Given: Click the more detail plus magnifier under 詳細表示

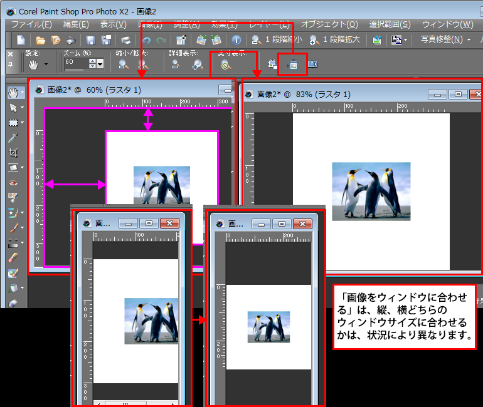Looking at the screenshot, I should point(197,64).
